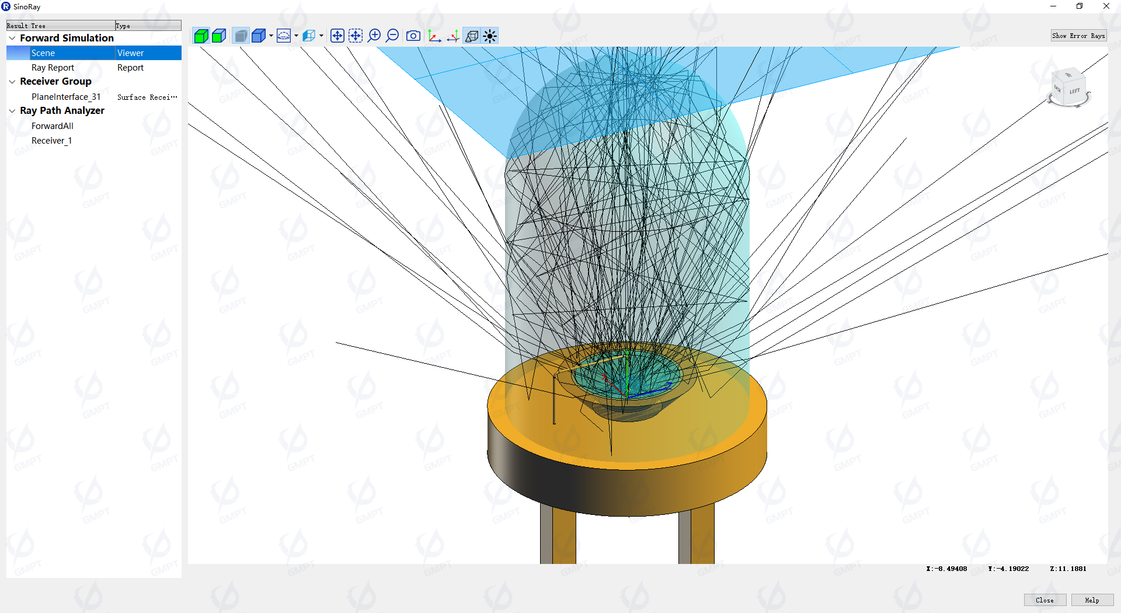Click the Ray Path Analyzer heading text

(62, 111)
